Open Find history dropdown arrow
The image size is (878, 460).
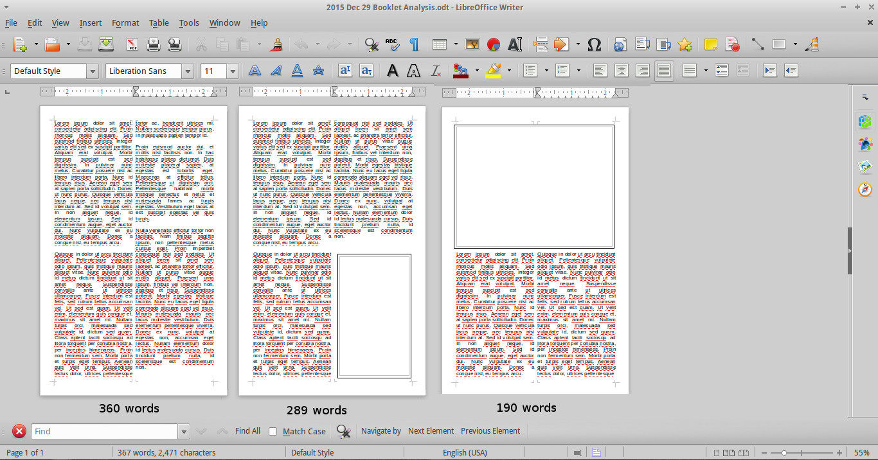[x=184, y=432]
